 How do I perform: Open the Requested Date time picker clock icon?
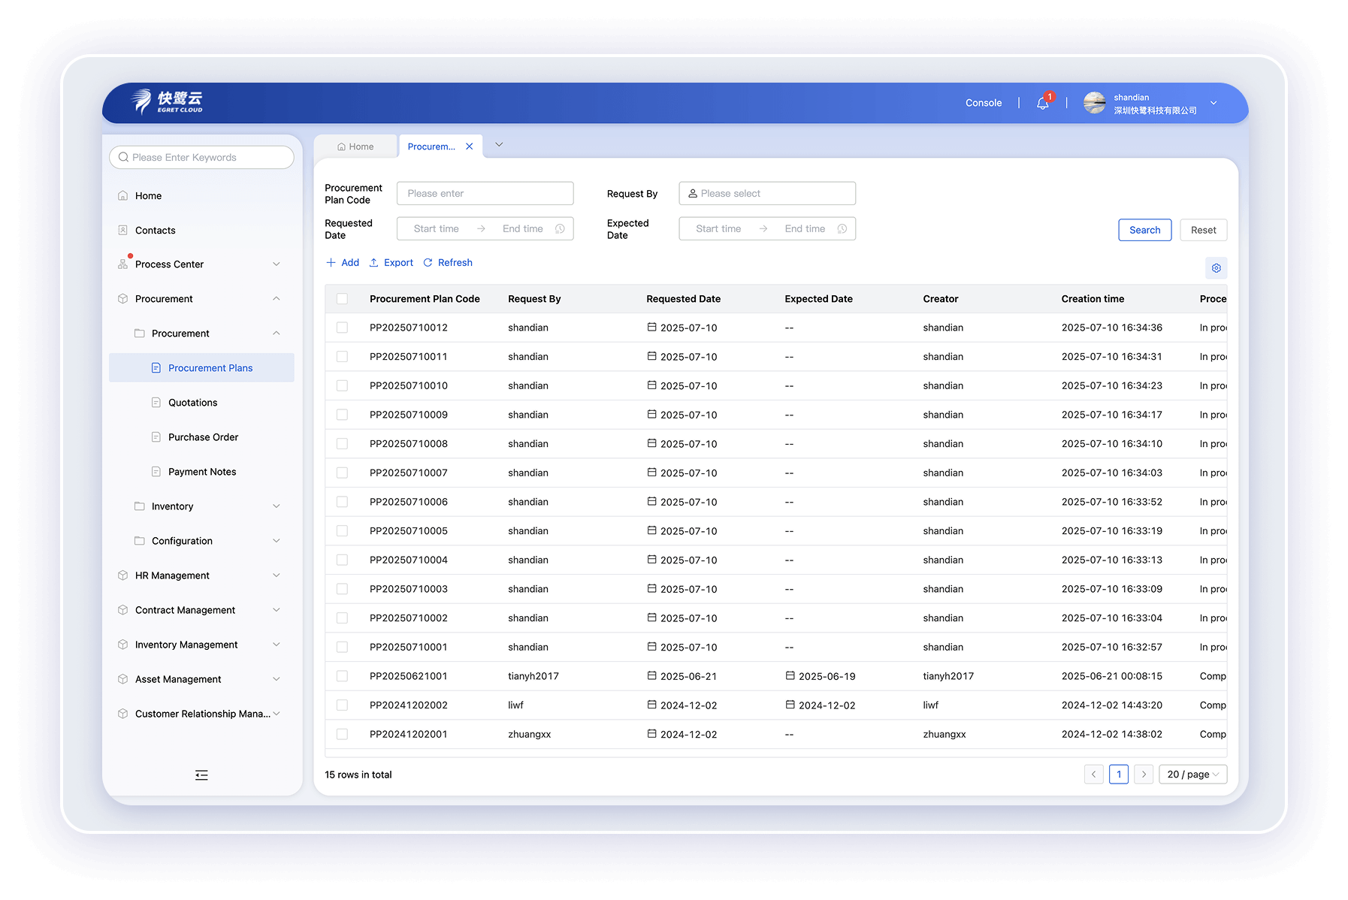pos(561,228)
